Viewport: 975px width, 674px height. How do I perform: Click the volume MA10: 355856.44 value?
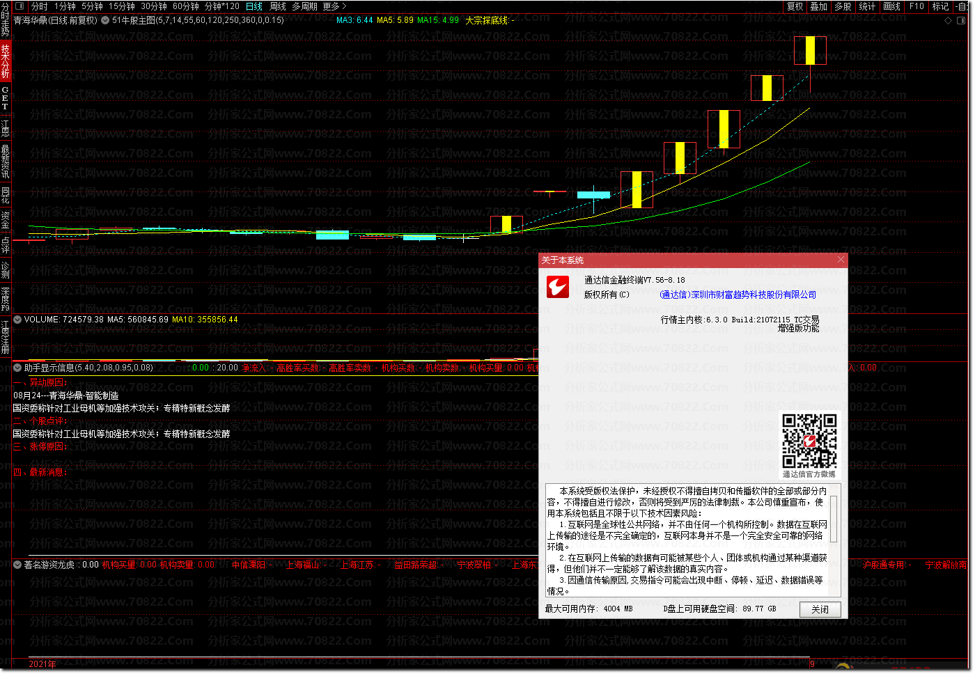[x=205, y=320]
